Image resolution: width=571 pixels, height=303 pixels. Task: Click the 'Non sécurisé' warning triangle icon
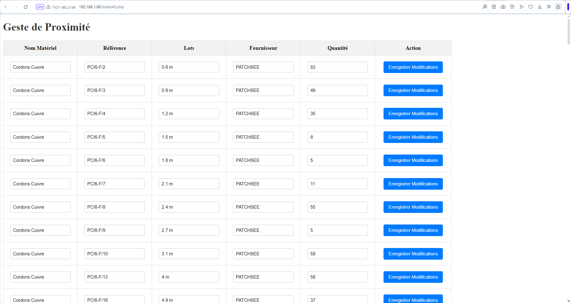point(48,7)
